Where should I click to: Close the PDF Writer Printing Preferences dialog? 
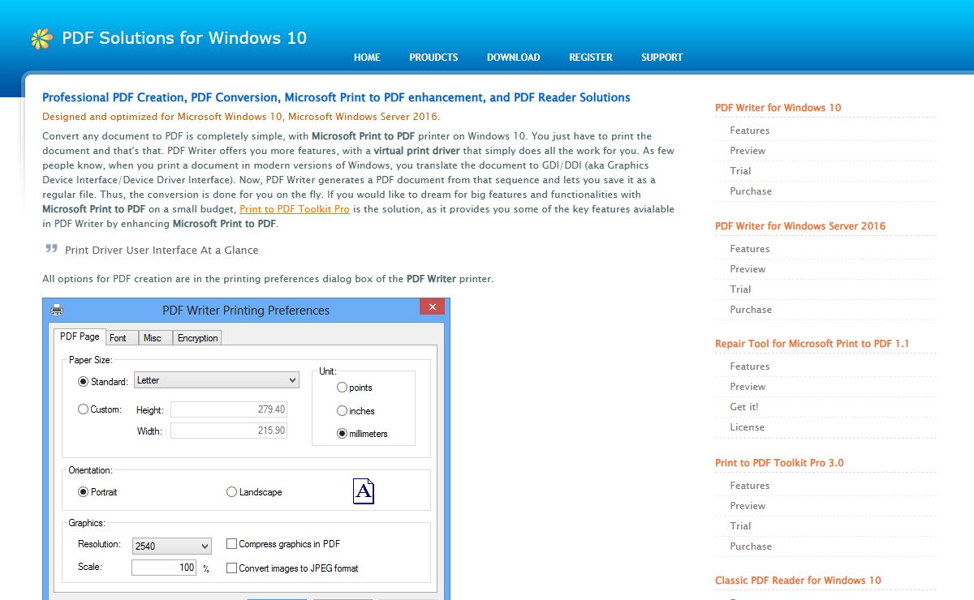point(432,307)
